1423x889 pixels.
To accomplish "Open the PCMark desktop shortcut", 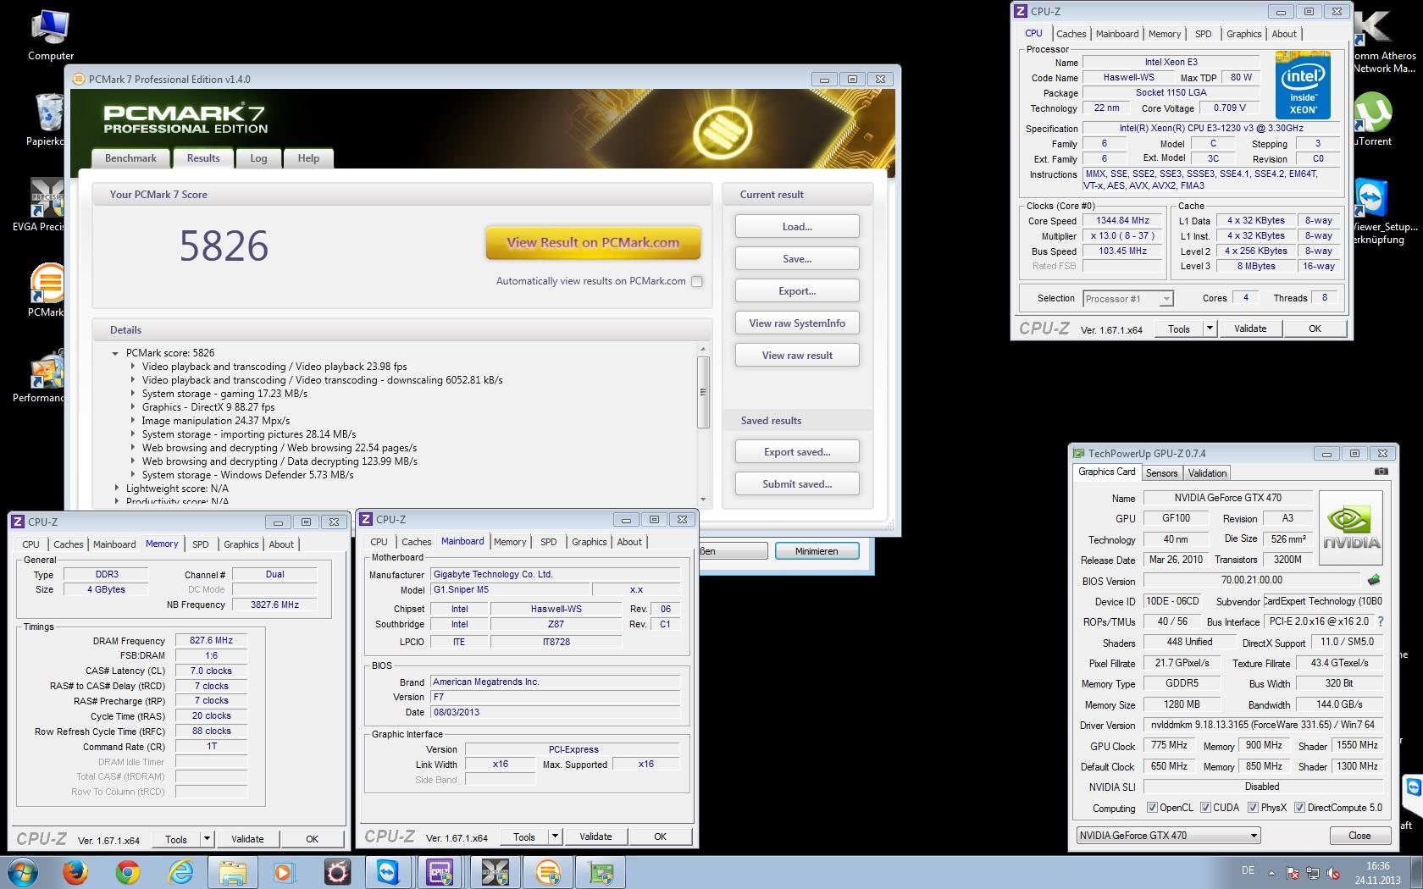I will (x=47, y=290).
